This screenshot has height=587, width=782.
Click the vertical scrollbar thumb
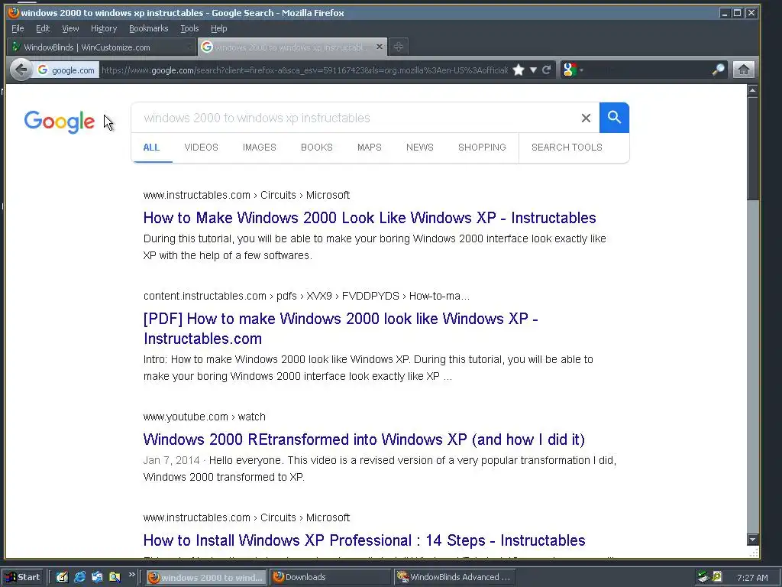(x=752, y=149)
